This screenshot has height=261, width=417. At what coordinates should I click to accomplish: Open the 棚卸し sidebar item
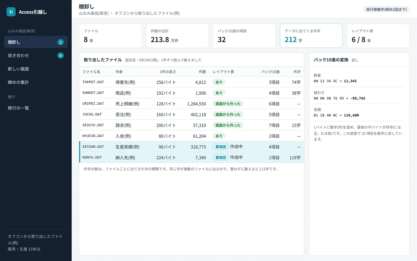[36, 42]
